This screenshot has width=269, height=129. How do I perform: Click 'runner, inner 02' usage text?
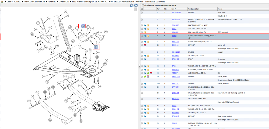(223, 84)
